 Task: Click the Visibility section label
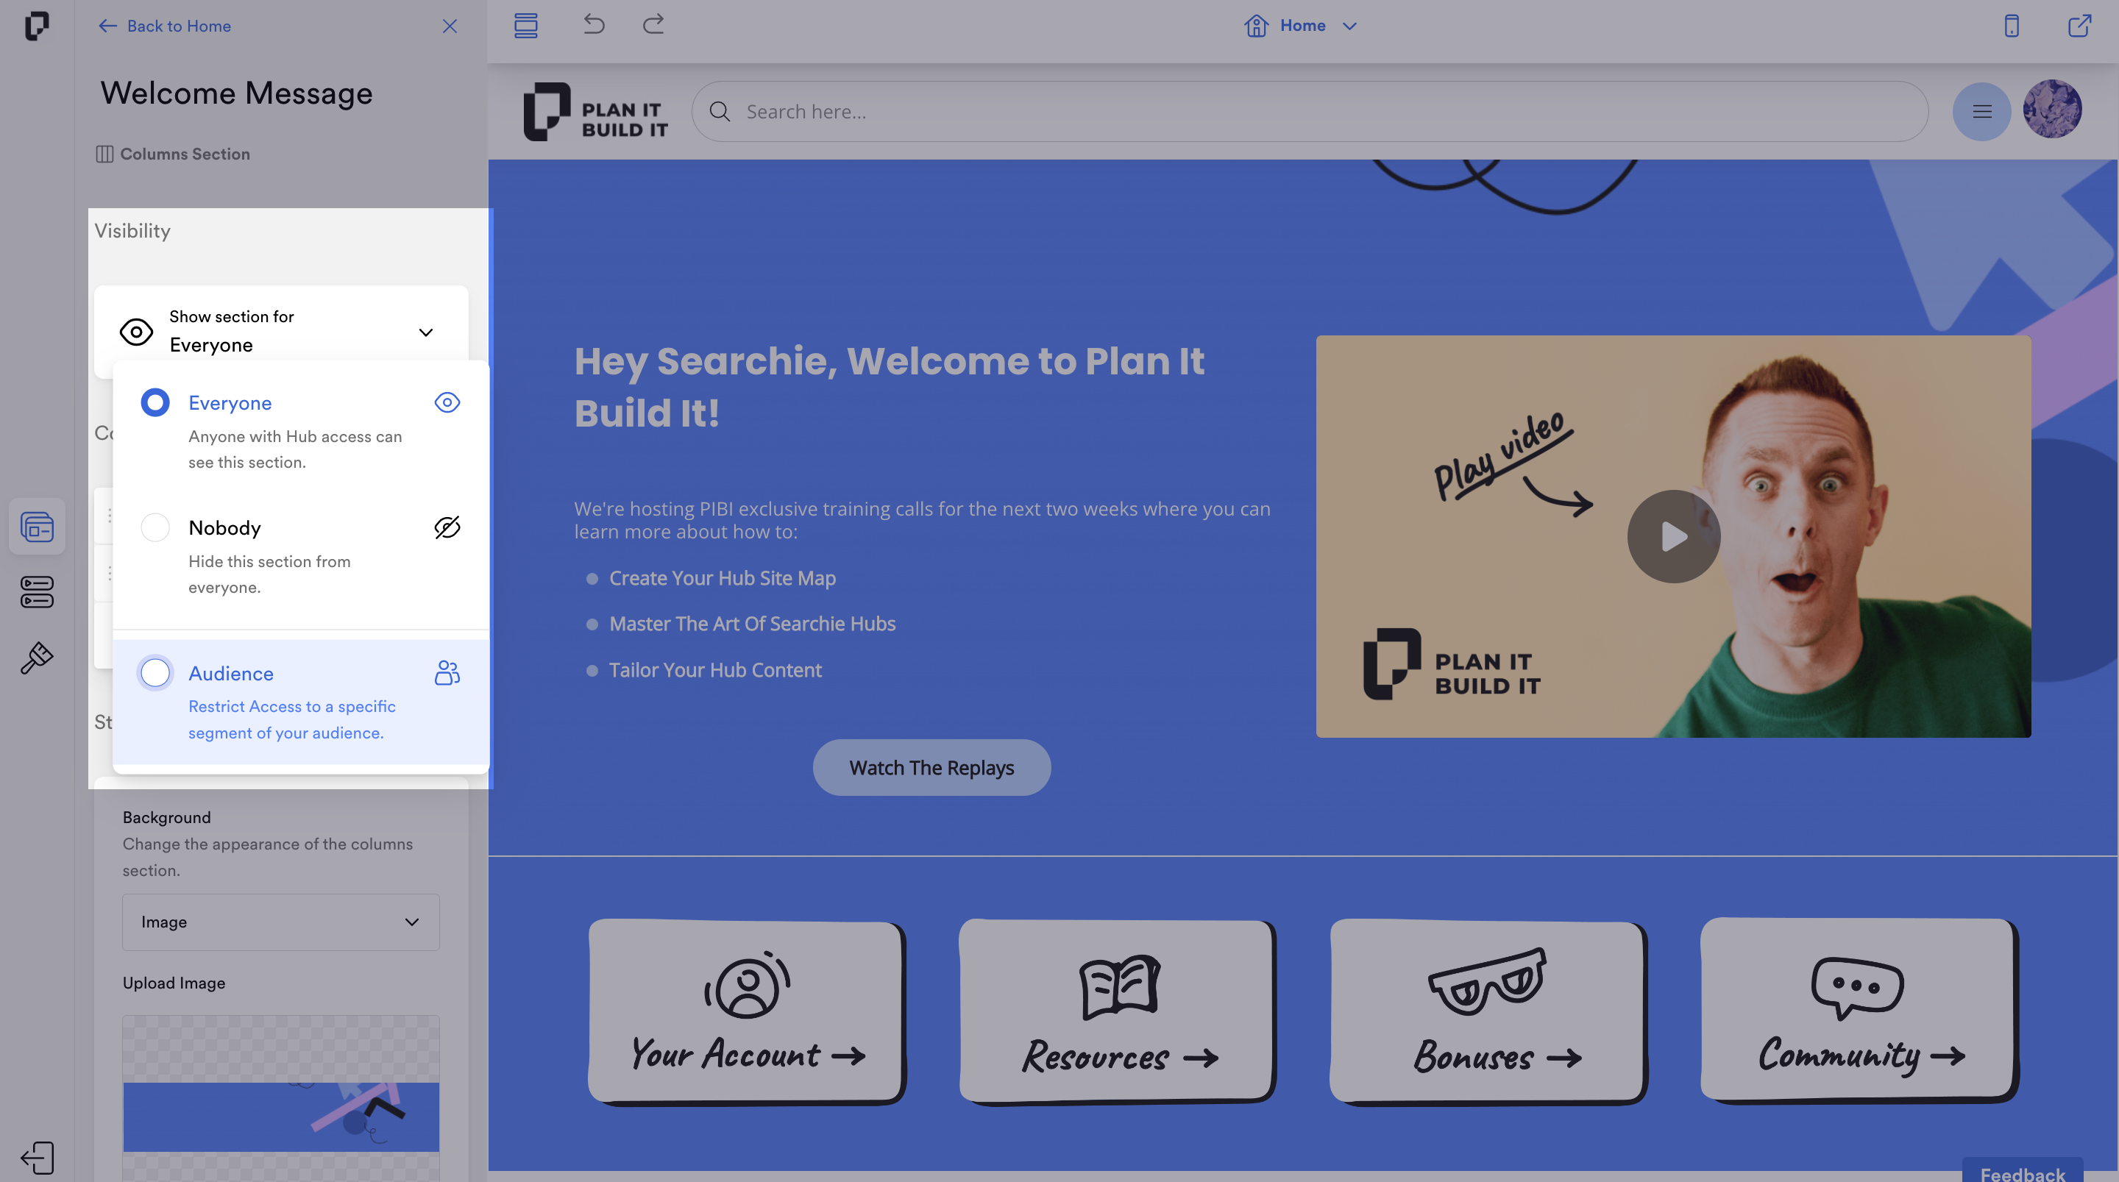click(x=132, y=230)
